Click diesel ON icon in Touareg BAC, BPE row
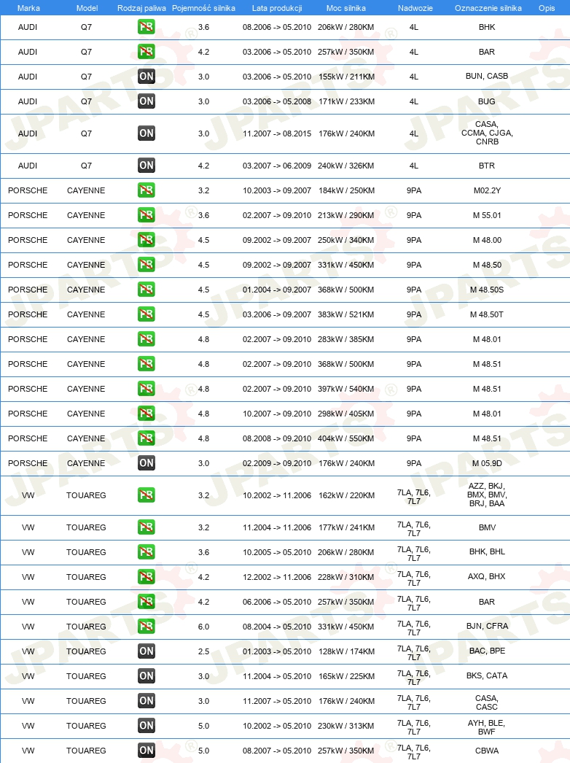 point(147,651)
